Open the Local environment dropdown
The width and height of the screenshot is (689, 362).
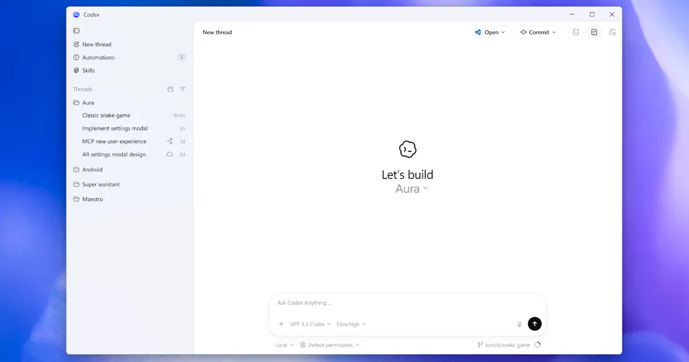coord(284,345)
